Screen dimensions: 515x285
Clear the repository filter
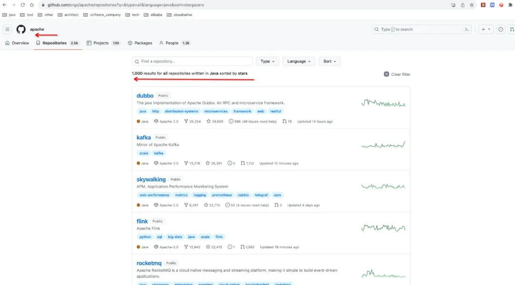(x=397, y=74)
